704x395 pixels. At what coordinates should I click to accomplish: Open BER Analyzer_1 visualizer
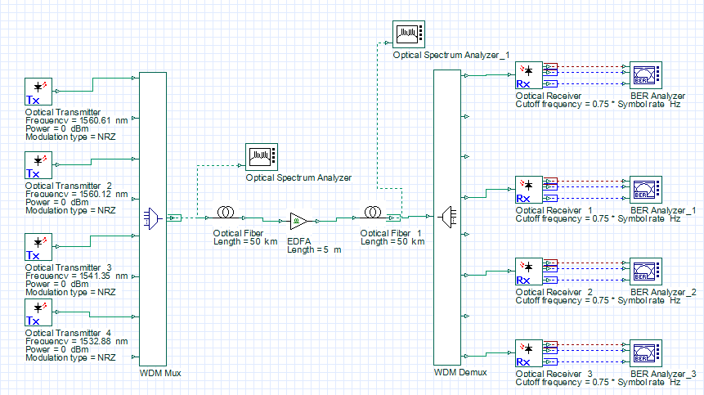pos(646,190)
